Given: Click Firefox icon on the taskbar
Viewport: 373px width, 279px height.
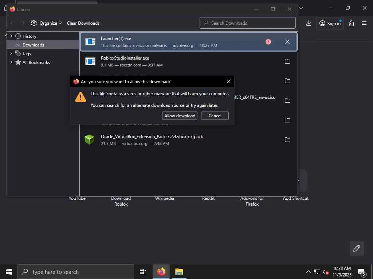Looking at the screenshot, I should [x=161, y=272].
